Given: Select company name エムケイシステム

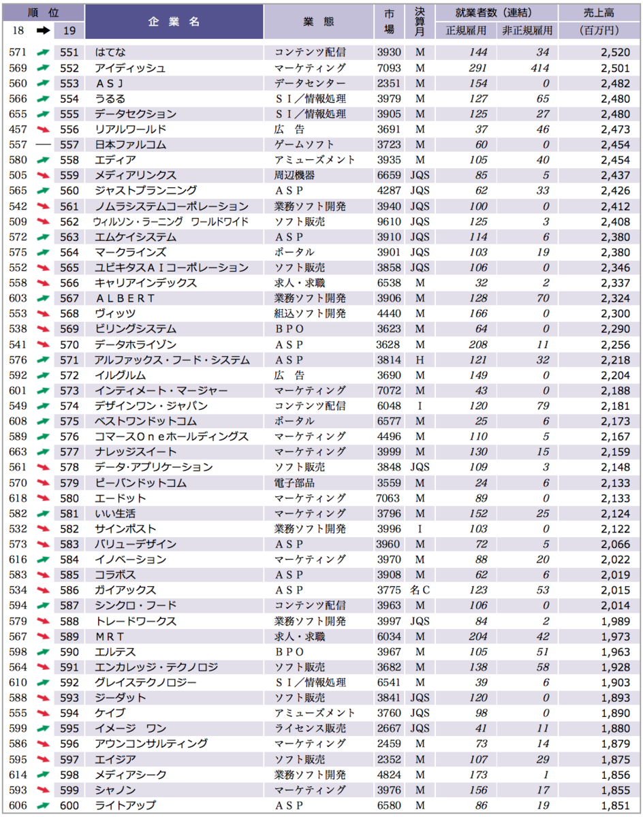Looking at the screenshot, I should [x=136, y=237].
